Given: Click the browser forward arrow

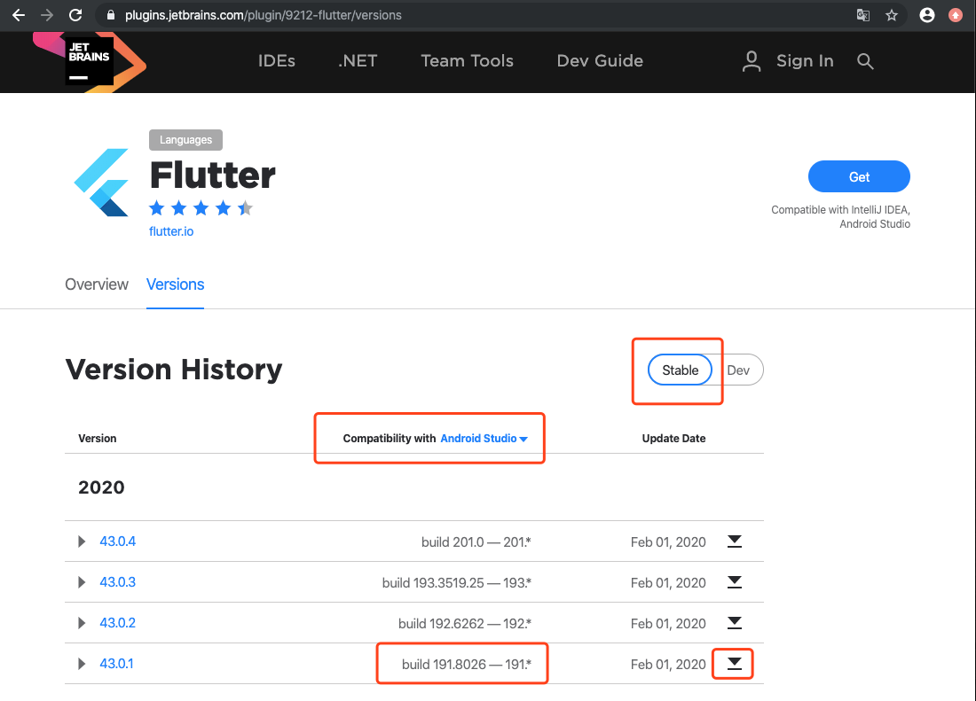Looking at the screenshot, I should pyautogui.click(x=47, y=15).
